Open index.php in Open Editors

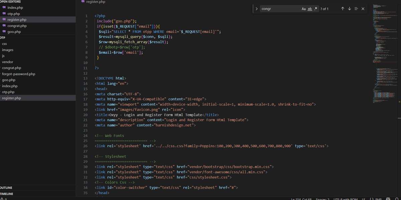point(15,7)
